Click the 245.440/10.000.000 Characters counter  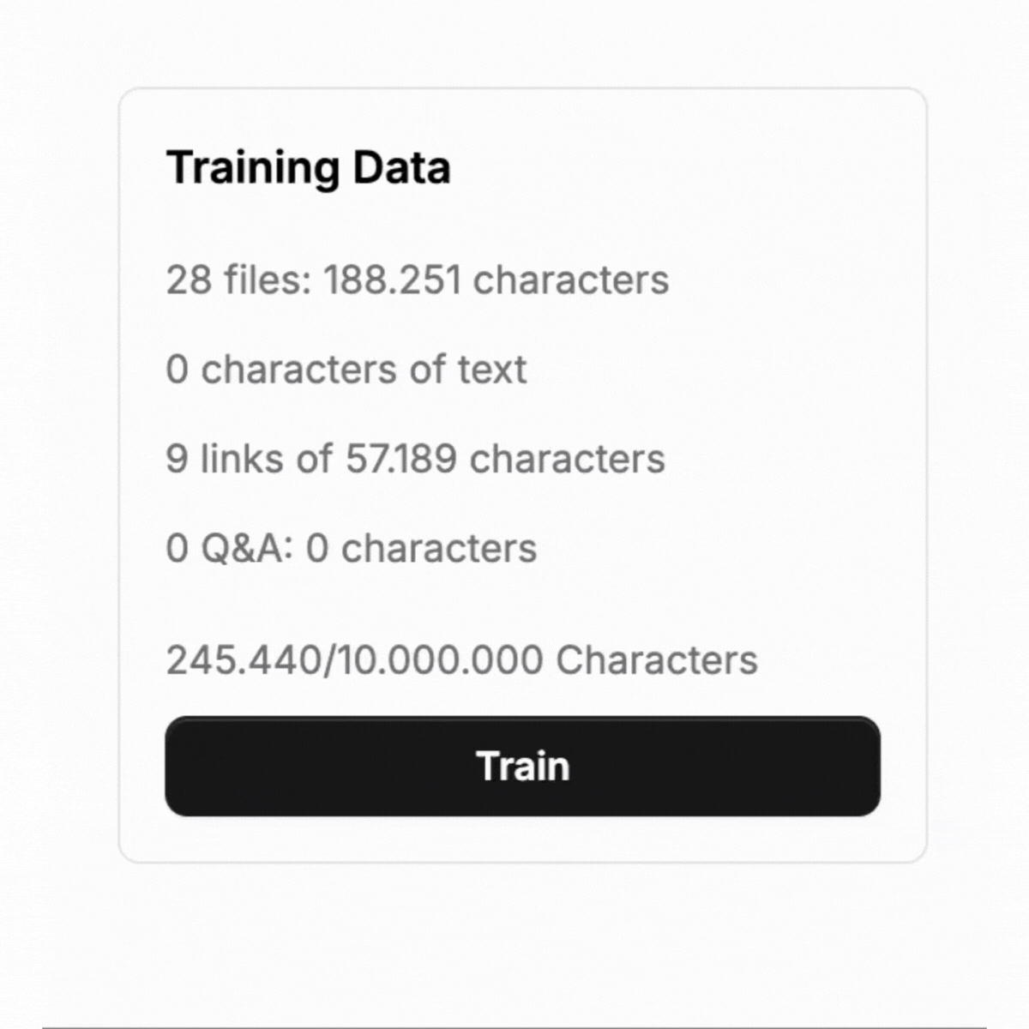coord(461,659)
